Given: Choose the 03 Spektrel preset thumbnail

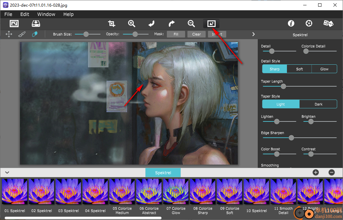Looking at the screenshot, I should pyautogui.click(x=68, y=191).
